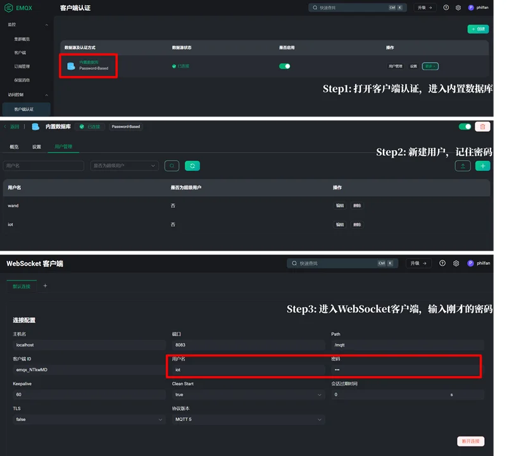
Task: Click the red trash icon for 内置数据库
Action: 482,127
